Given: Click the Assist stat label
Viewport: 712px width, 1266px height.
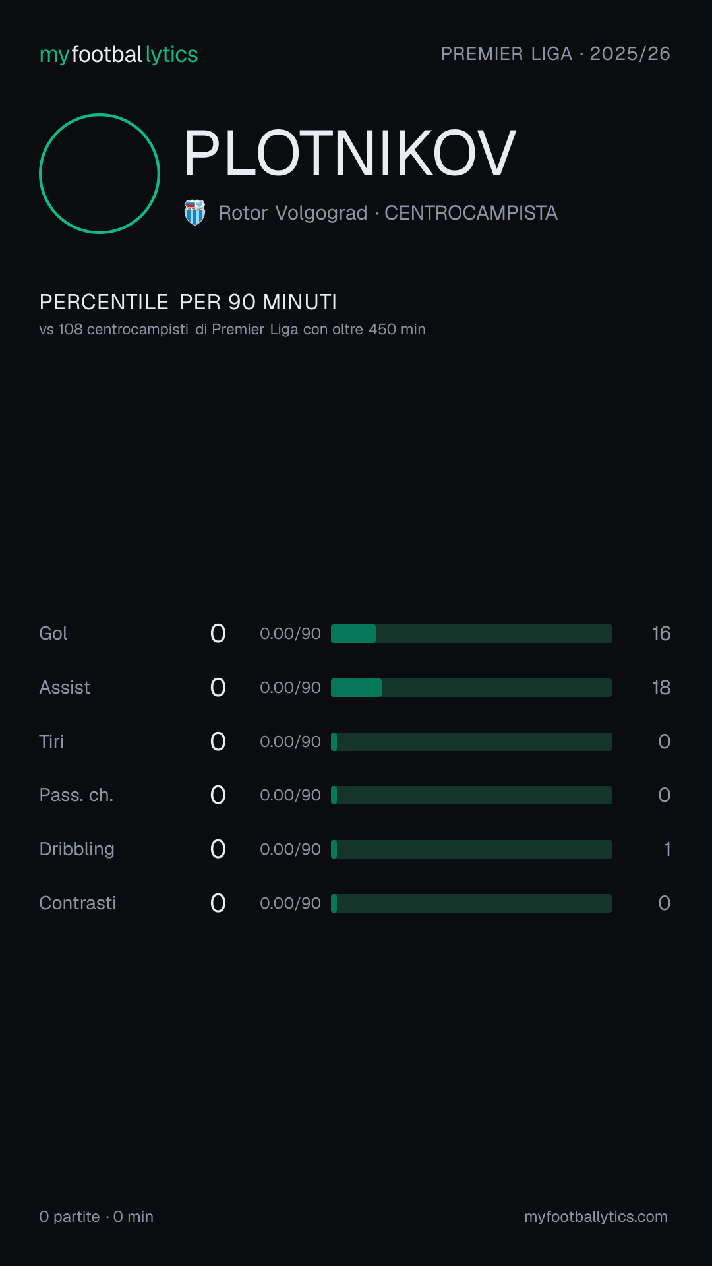Looking at the screenshot, I should (65, 688).
